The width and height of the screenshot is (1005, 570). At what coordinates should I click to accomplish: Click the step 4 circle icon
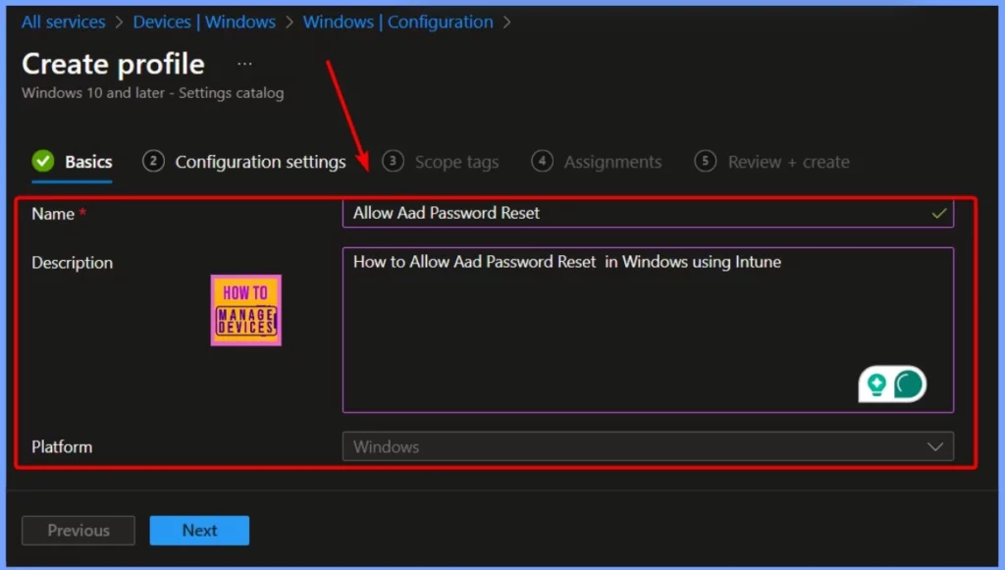[542, 161]
